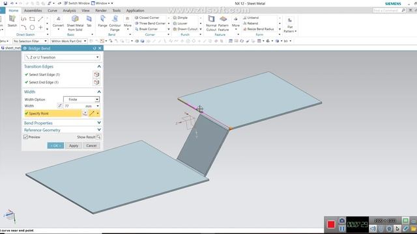The width and height of the screenshot is (417, 234).
Task: Switch to the Home ribbon tab
Action: [13, 10]
